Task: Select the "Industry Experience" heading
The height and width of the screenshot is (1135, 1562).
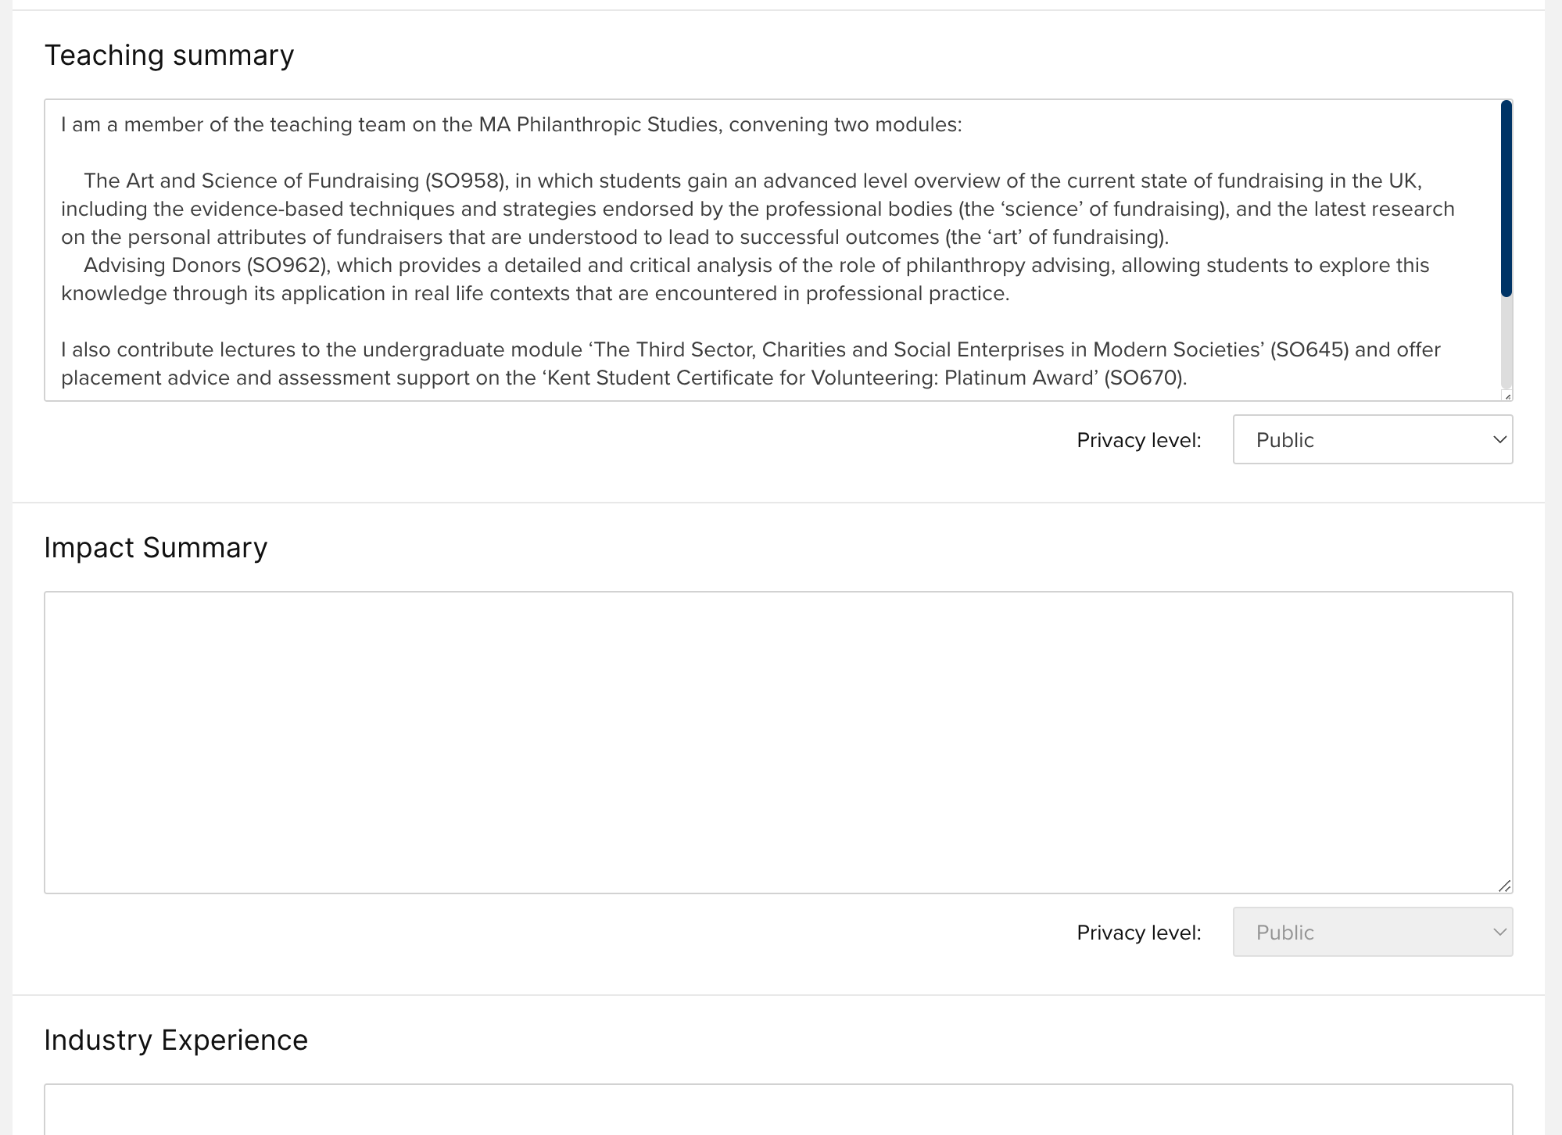Action: click(176, 1040)
